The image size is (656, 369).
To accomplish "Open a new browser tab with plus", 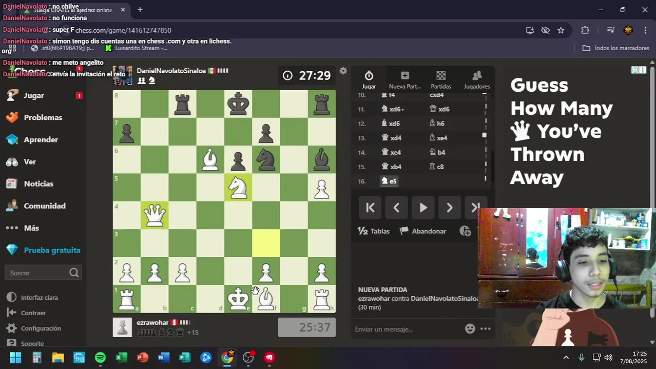I will click(x=140, y=10).
